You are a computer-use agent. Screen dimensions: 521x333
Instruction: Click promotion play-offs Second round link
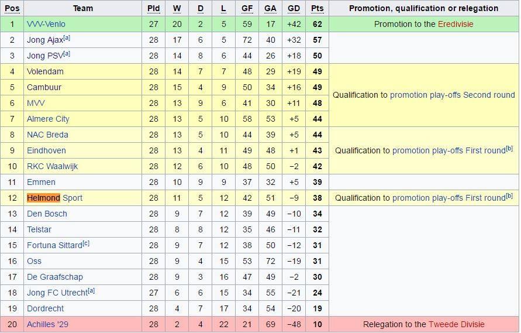(x=452, y=95)
